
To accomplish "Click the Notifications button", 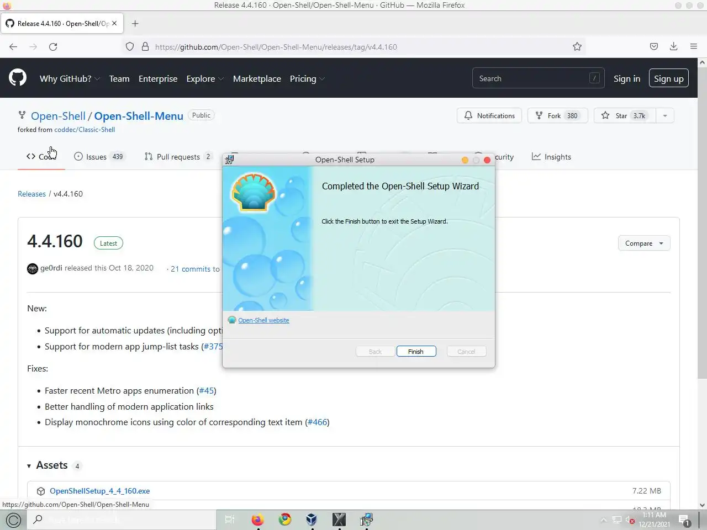I will click(x=489, y=115).
